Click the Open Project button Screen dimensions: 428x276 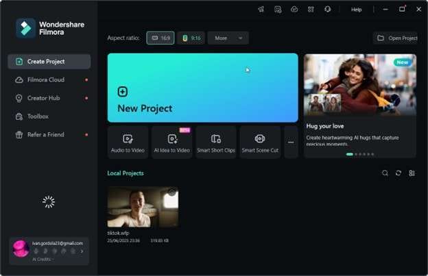(x=396, y=38)
